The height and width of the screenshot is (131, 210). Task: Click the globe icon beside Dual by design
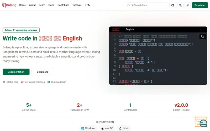49,82
